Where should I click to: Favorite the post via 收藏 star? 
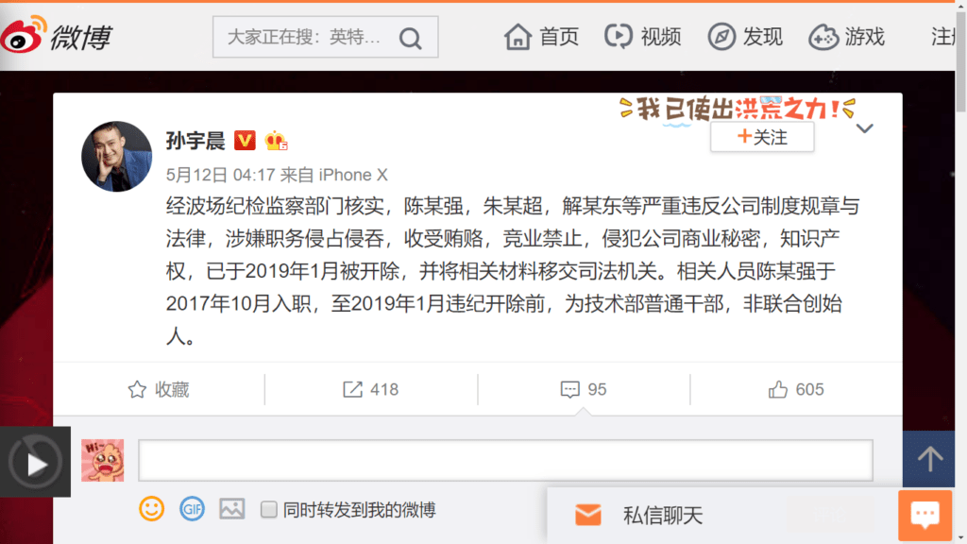(x=159, y=390)
